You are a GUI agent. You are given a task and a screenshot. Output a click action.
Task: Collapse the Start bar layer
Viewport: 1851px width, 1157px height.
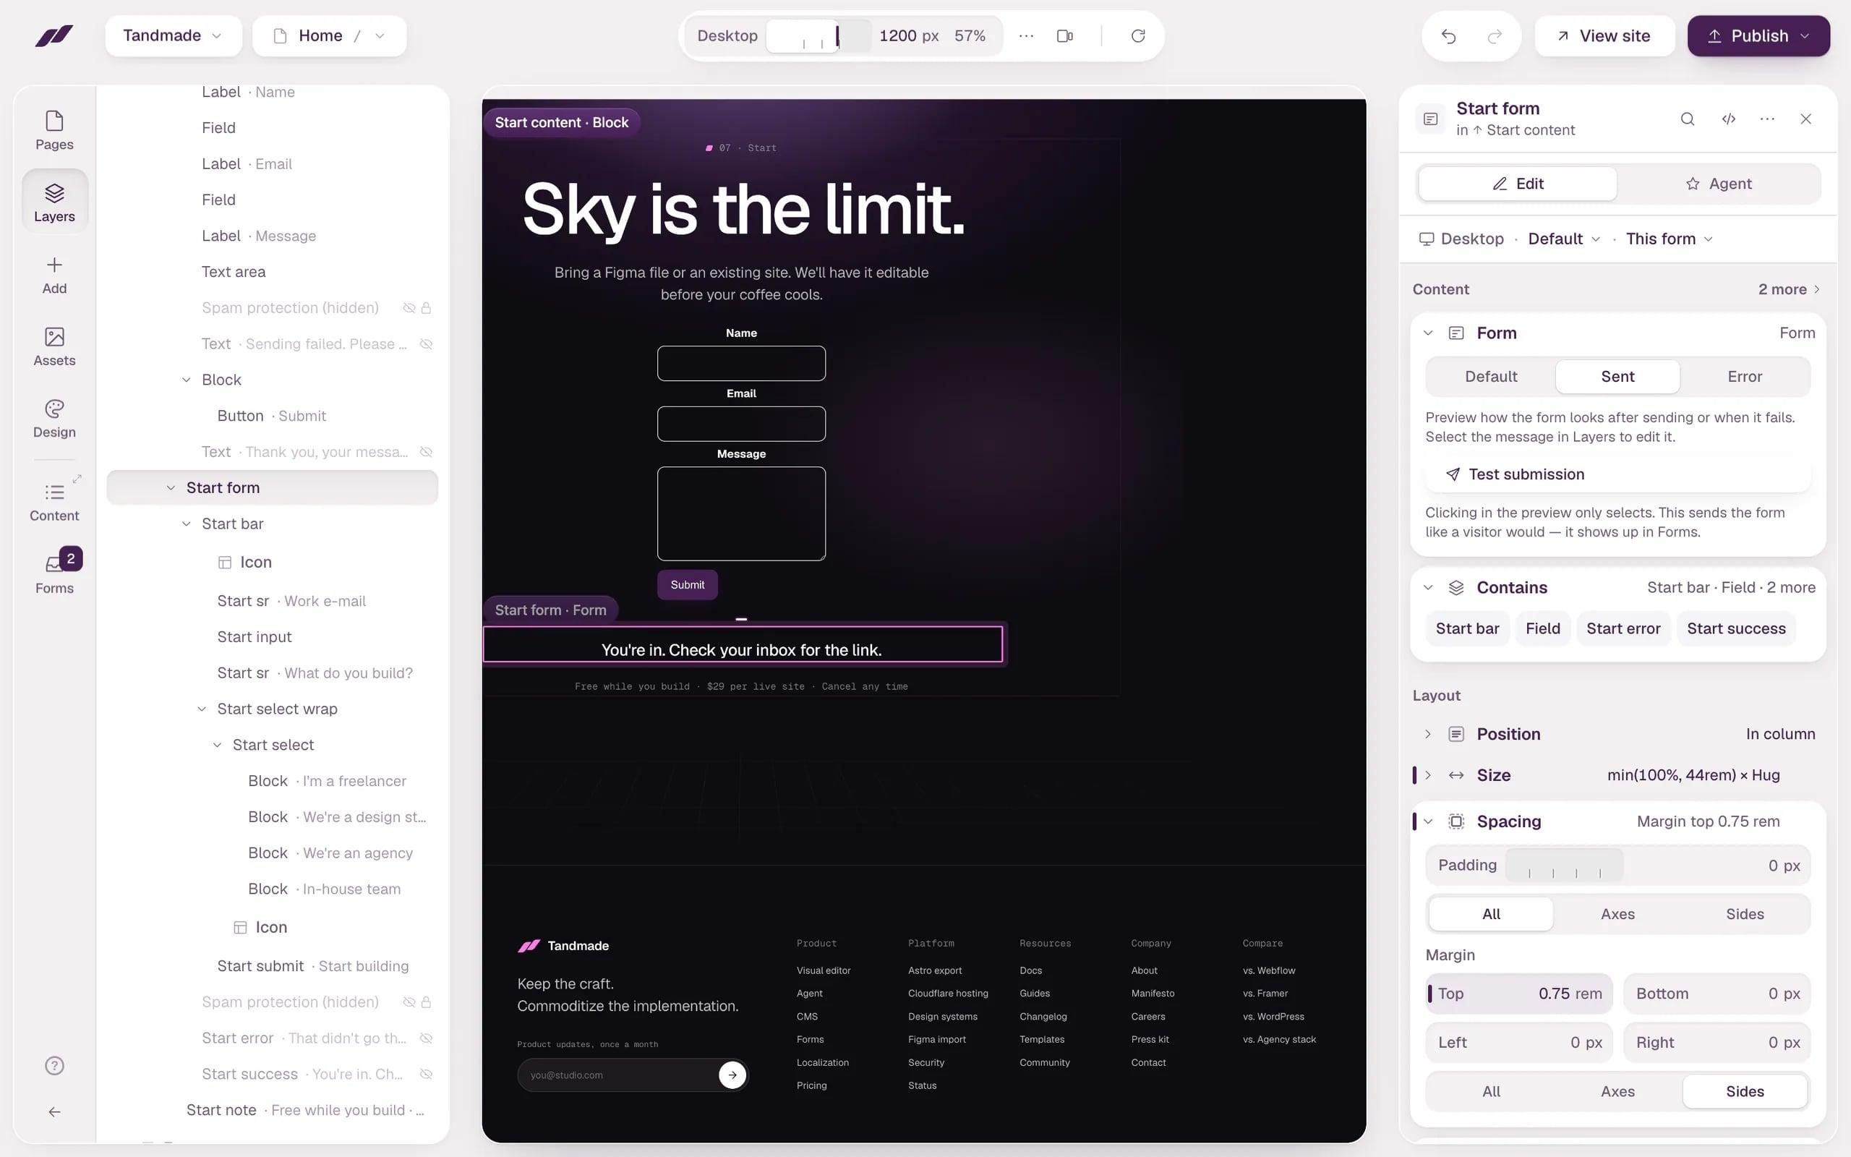pos(186,524)
